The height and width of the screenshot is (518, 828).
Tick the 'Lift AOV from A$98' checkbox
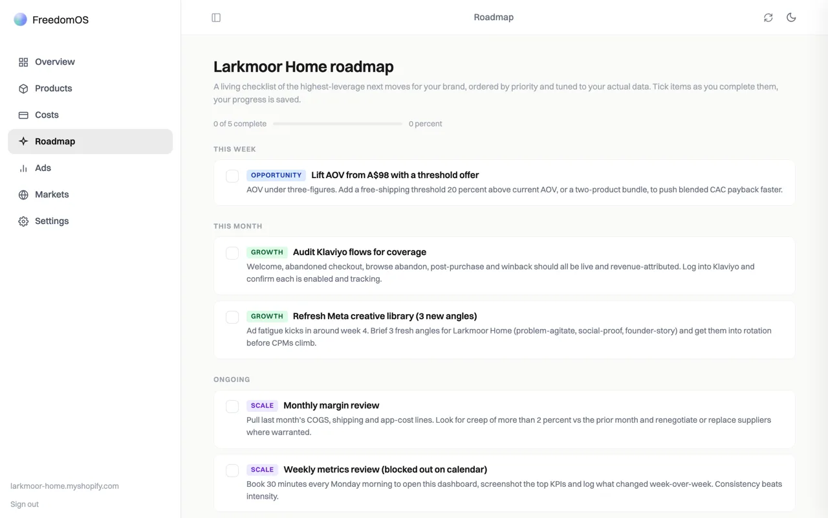(232, 176)
